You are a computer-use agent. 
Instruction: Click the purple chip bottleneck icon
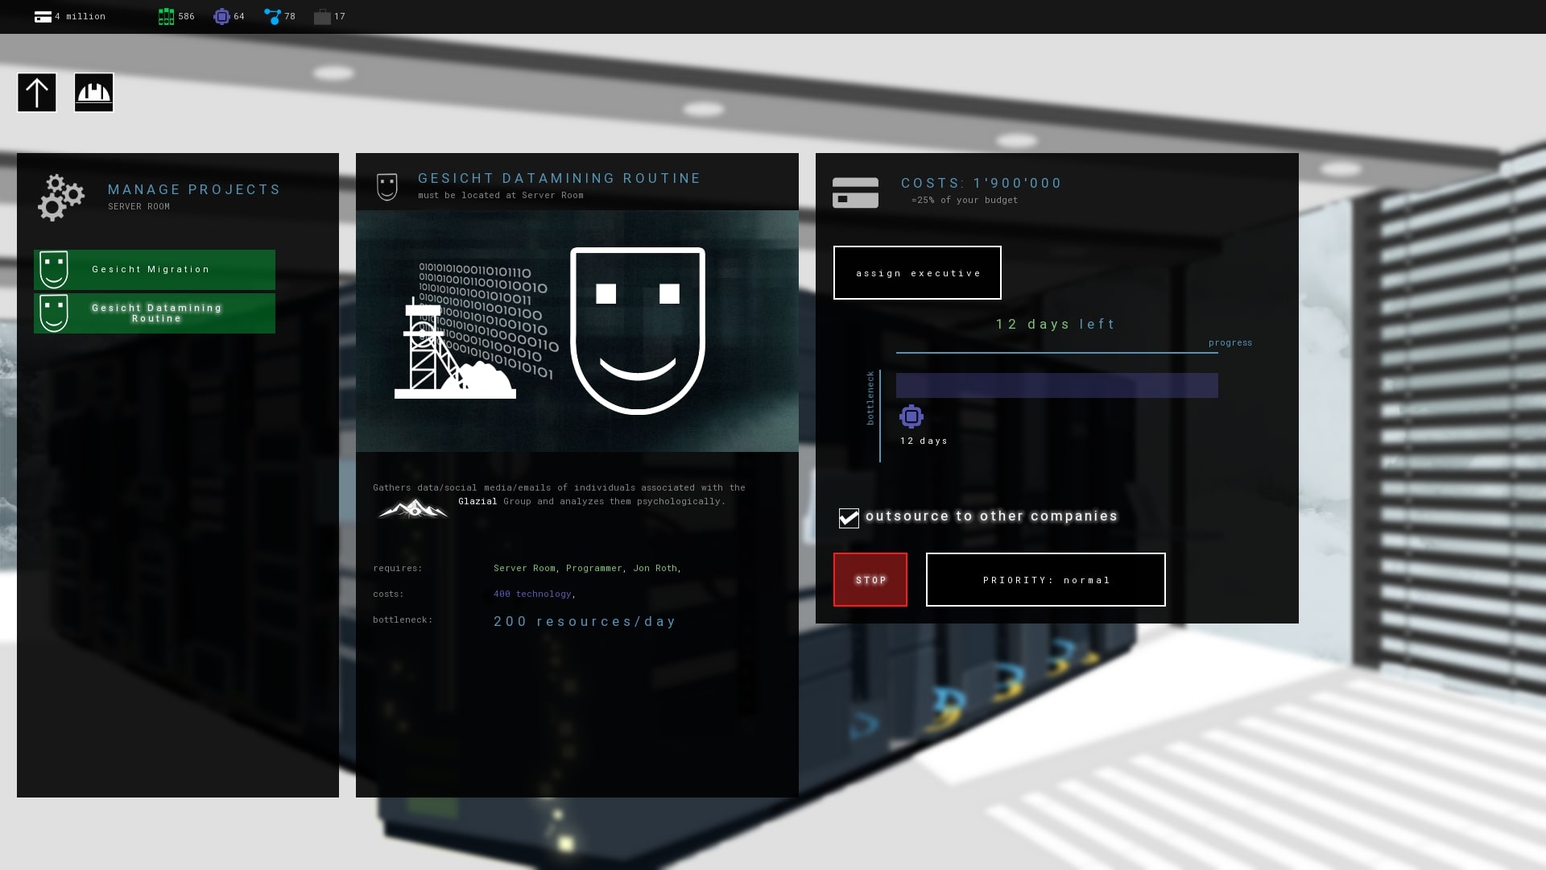pos(911,416)
